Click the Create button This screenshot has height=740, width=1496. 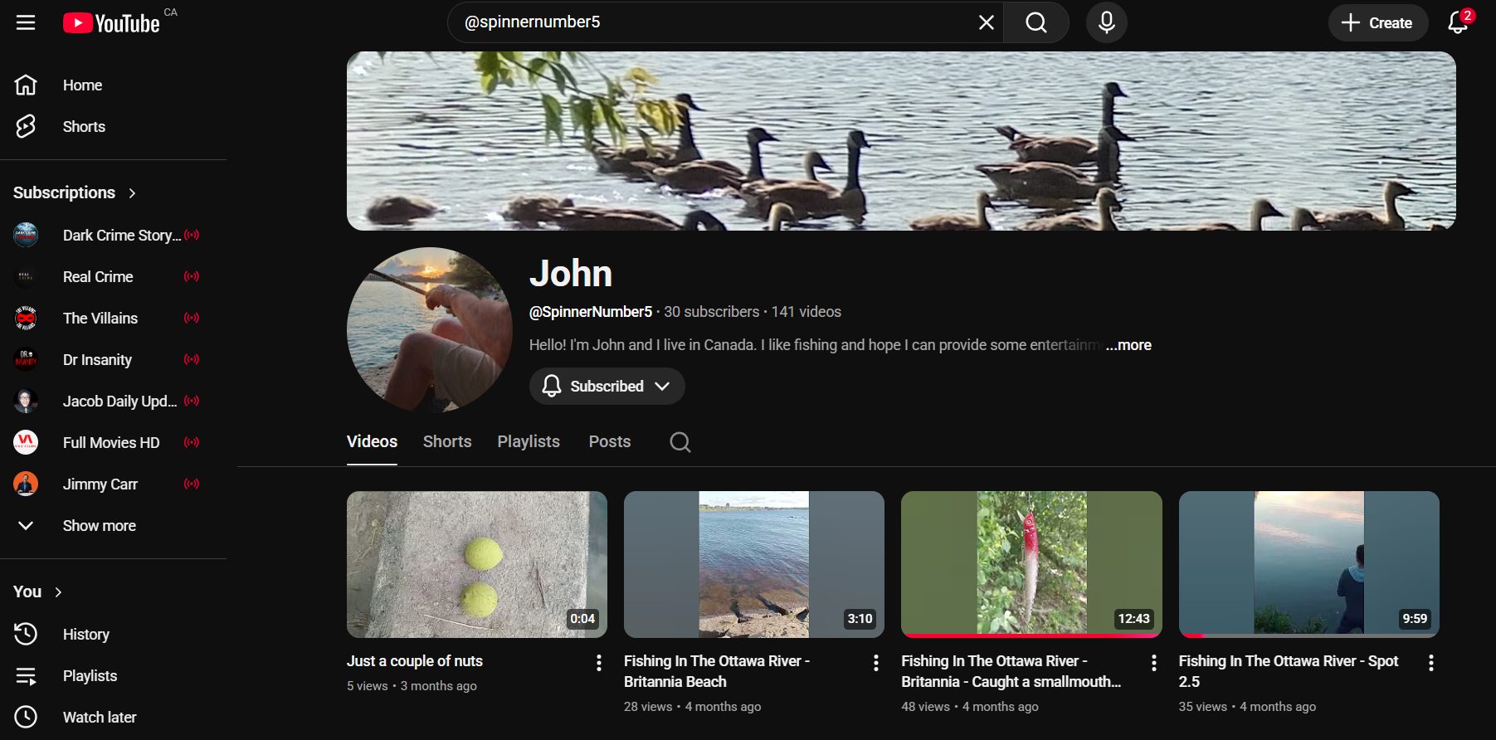coord(1377,22)
